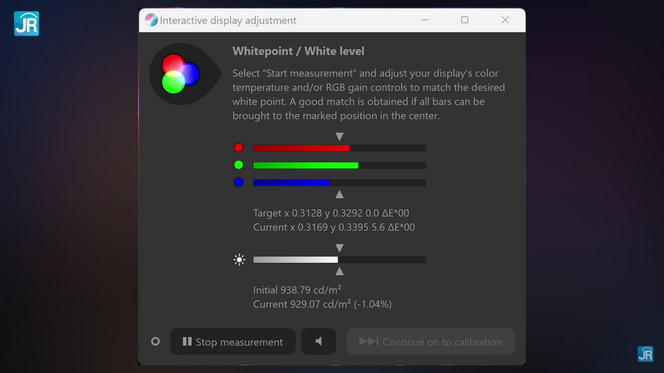Click the JR logo in top-left corner

26,23
